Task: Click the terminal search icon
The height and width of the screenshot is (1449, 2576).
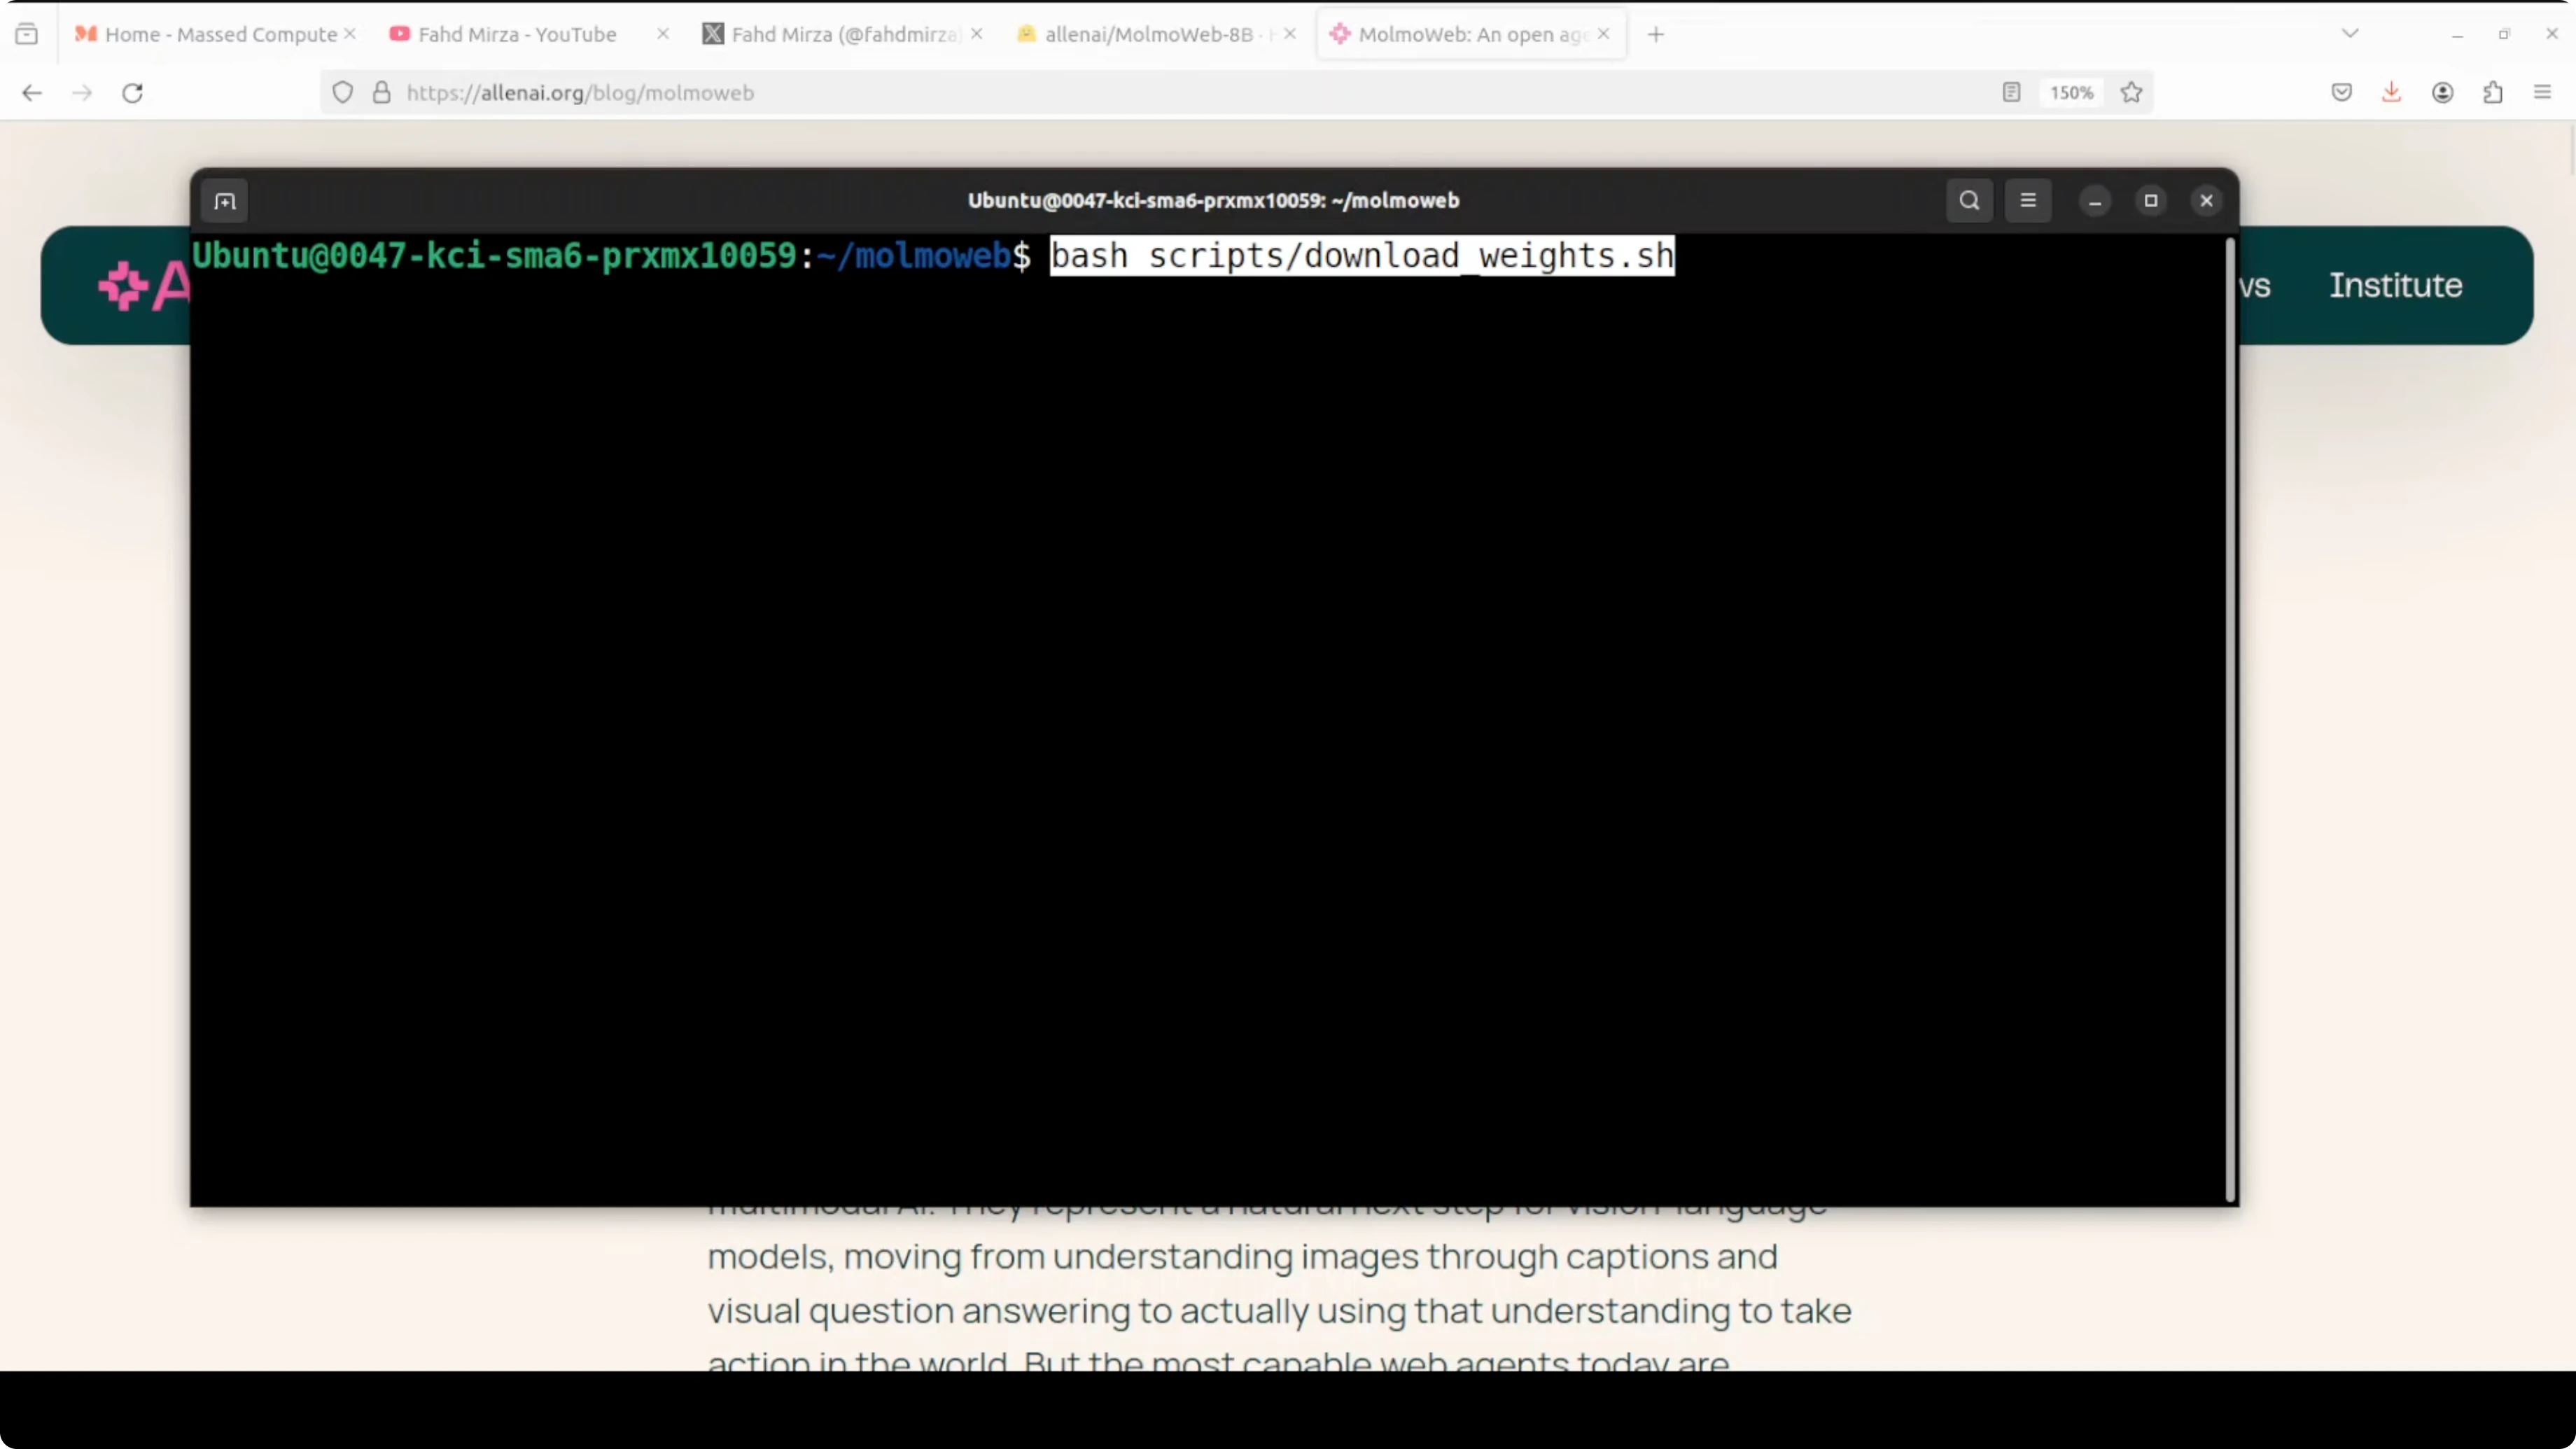Action: pyautogui.click(x=1969, y=200)
